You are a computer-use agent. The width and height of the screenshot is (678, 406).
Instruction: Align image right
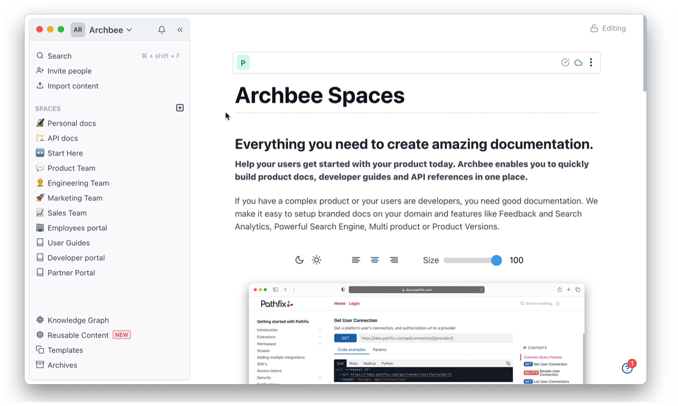click(394, 260)
